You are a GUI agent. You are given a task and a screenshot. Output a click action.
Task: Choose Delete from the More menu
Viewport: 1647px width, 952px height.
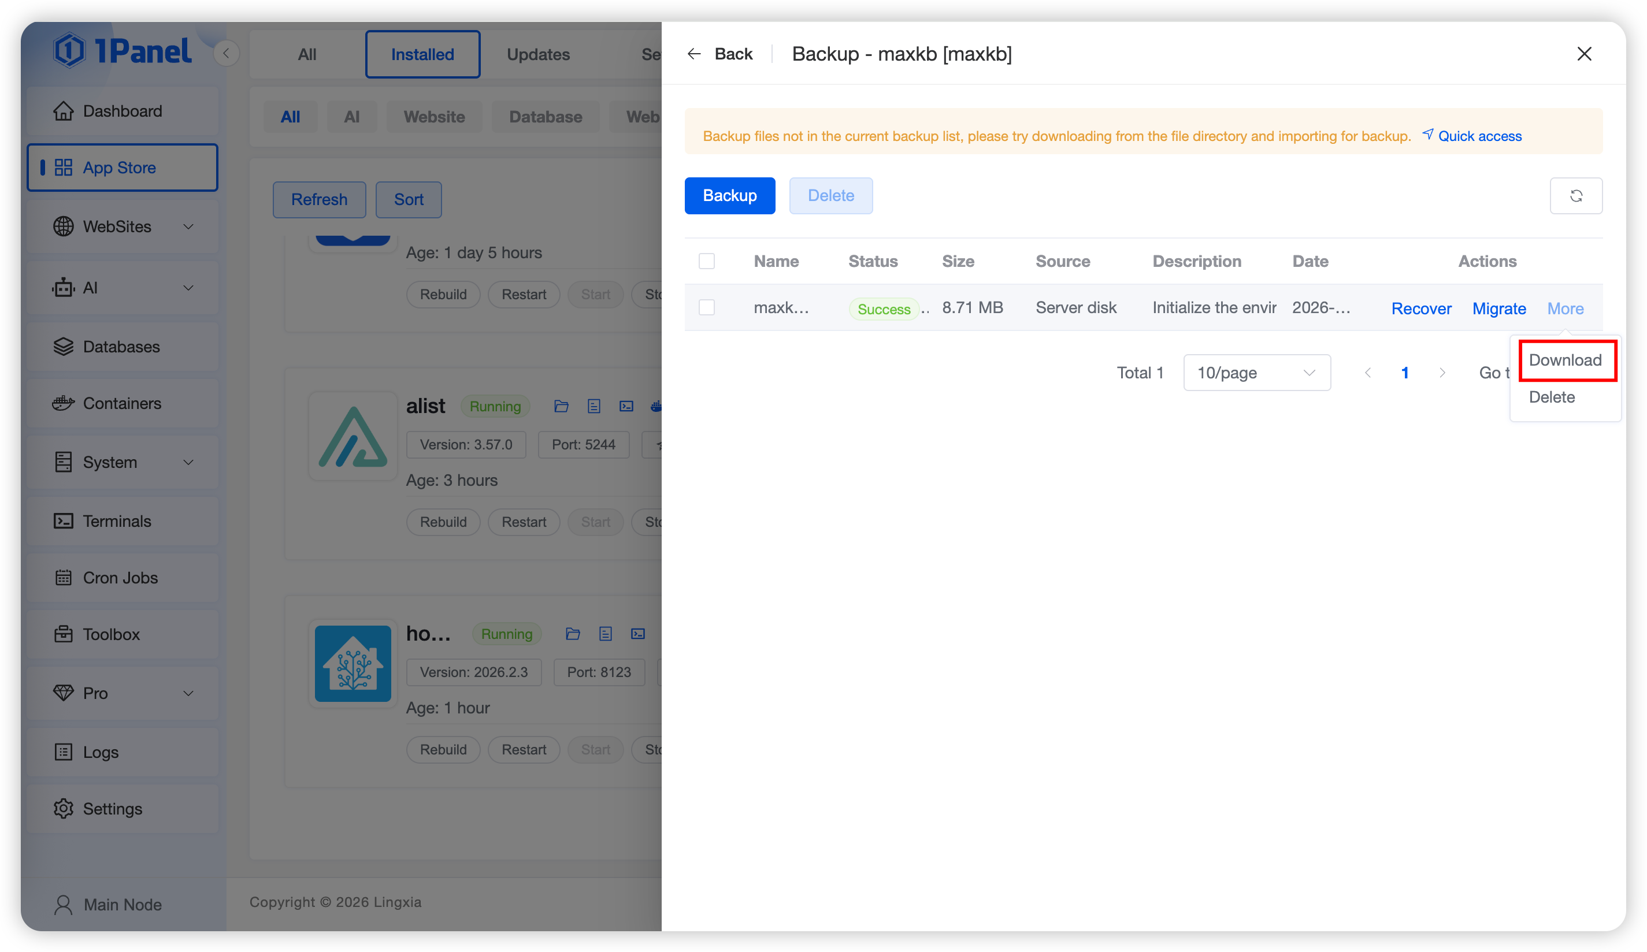(x=1552, y=397)
